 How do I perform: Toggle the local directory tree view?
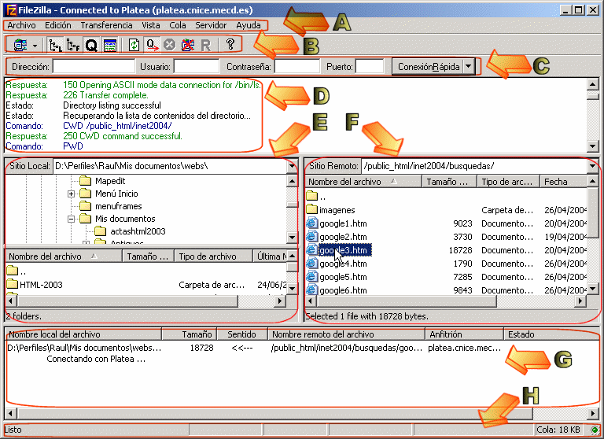tap(56, 46)
